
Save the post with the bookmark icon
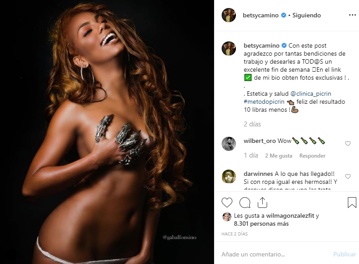352,203
